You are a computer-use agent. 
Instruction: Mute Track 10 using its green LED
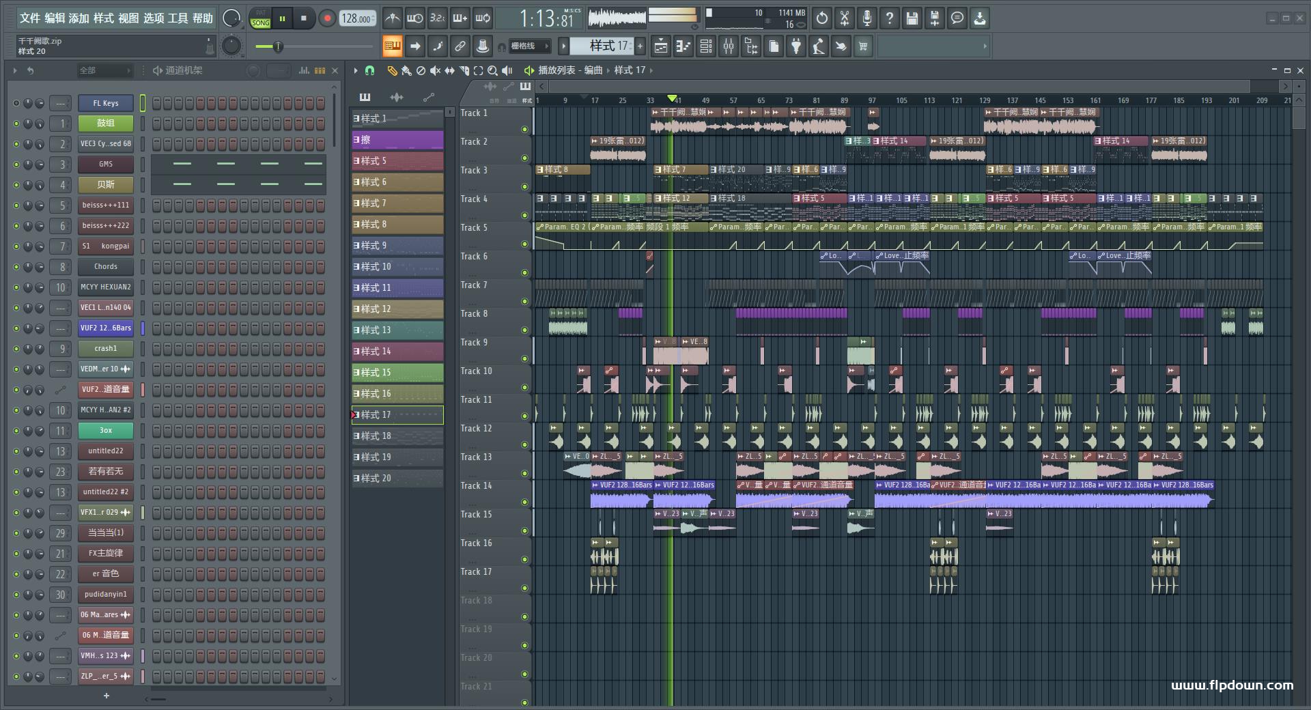(525, 387)
